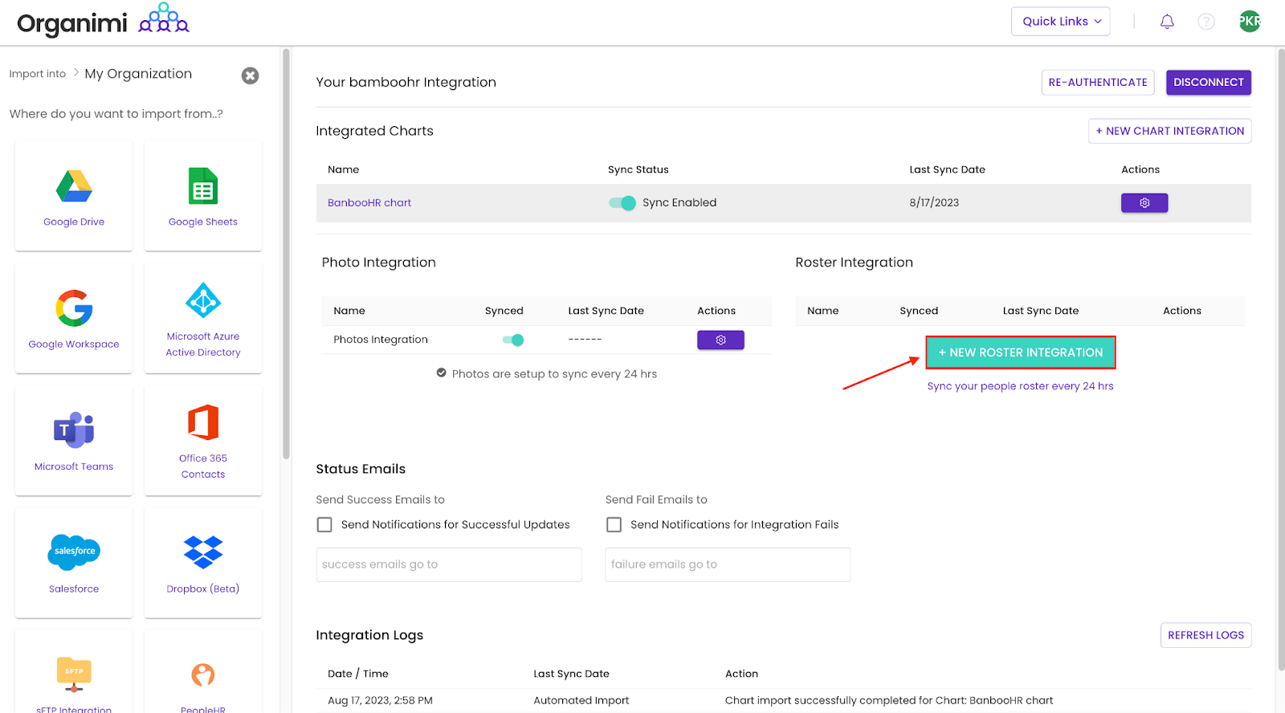Click the main page scrollbar
The height and width of the screenshot is (713, 1285).
[1280, 359]
